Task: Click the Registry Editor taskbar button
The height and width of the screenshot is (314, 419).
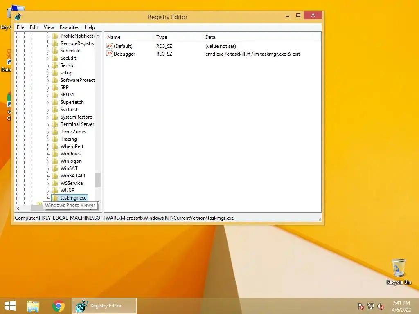Action: pos(104,306)
